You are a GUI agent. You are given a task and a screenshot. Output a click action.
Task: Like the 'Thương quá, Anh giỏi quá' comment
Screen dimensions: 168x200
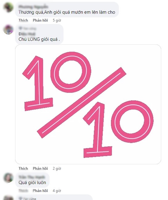[x=23, y=20]
